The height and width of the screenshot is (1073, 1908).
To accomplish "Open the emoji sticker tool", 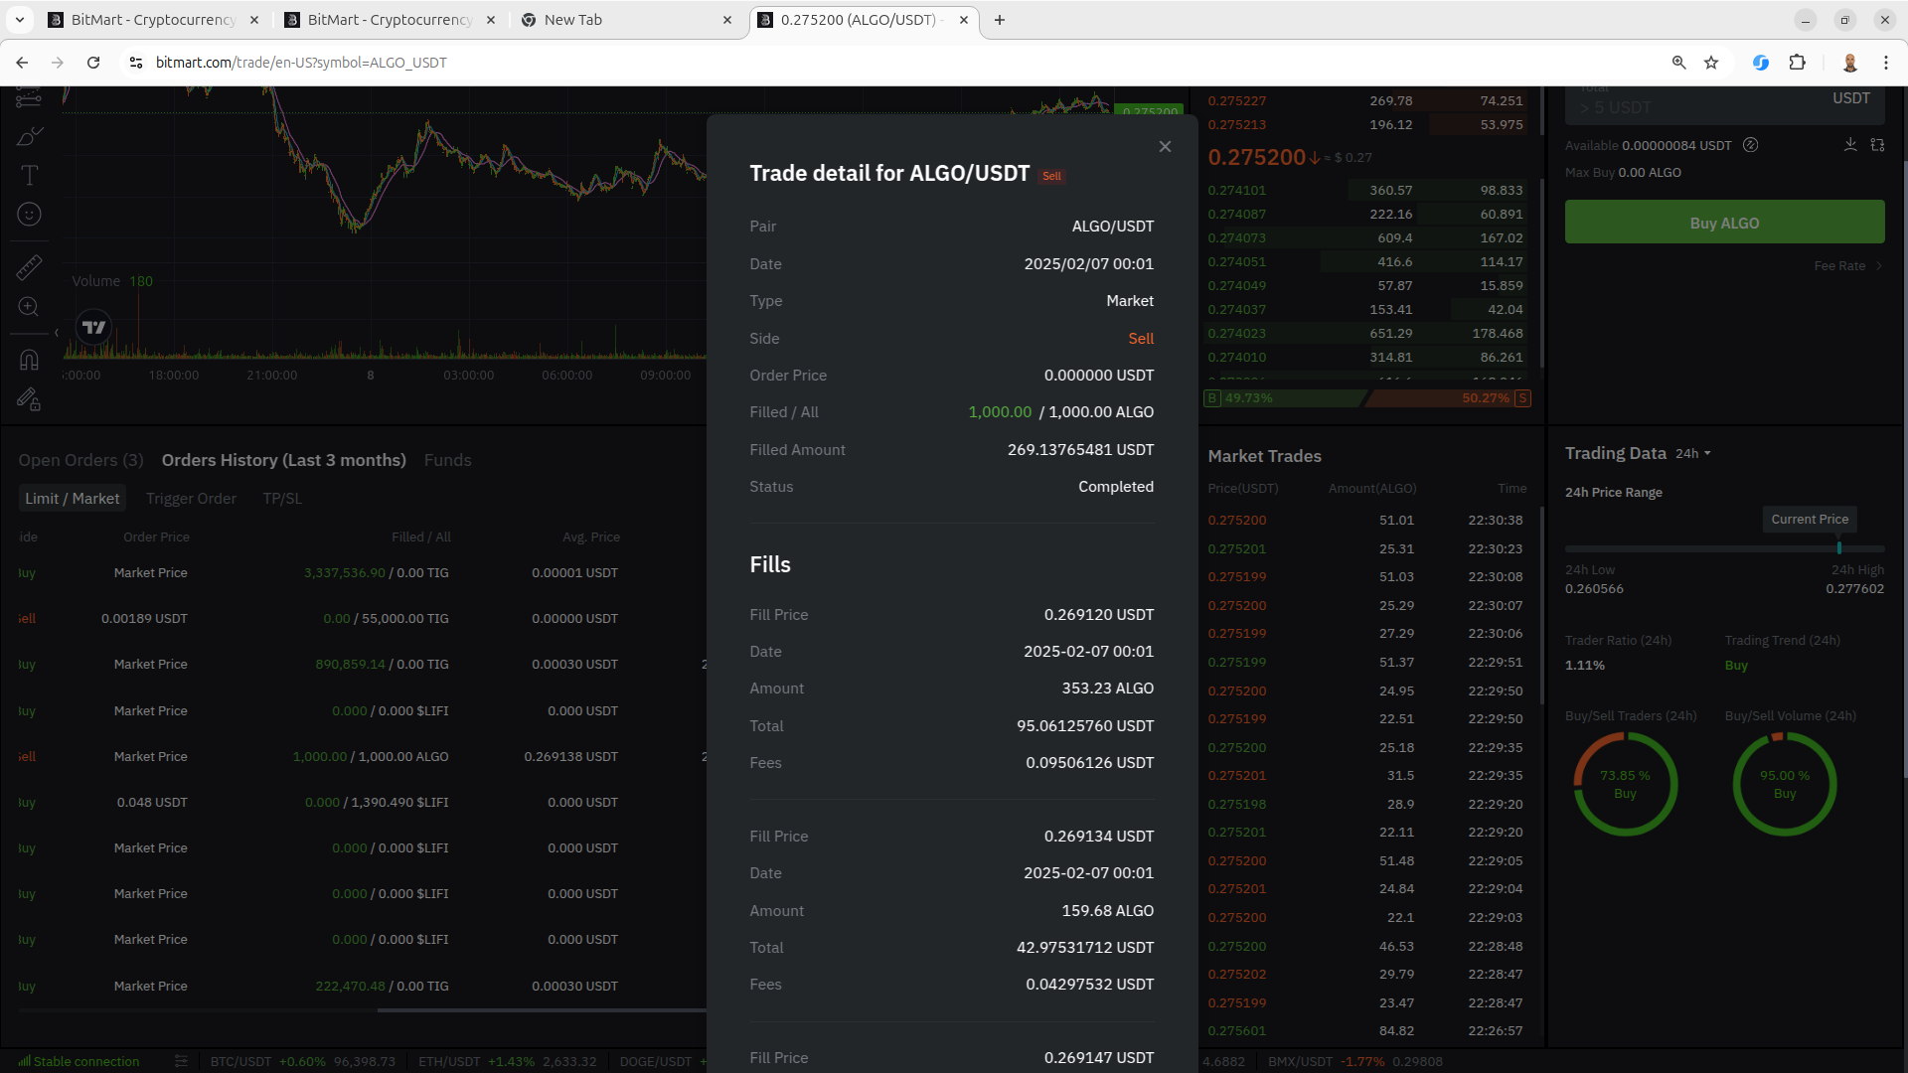I will pos(29,215).
